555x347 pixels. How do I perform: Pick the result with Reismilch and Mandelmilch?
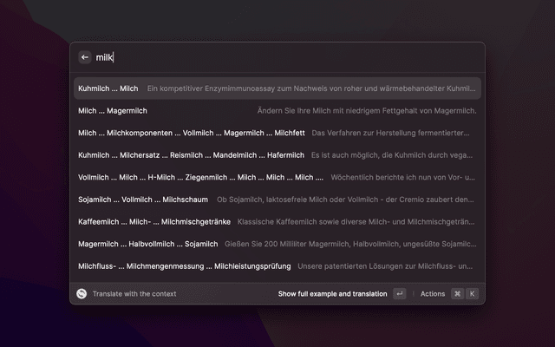[x=191, y=155]
